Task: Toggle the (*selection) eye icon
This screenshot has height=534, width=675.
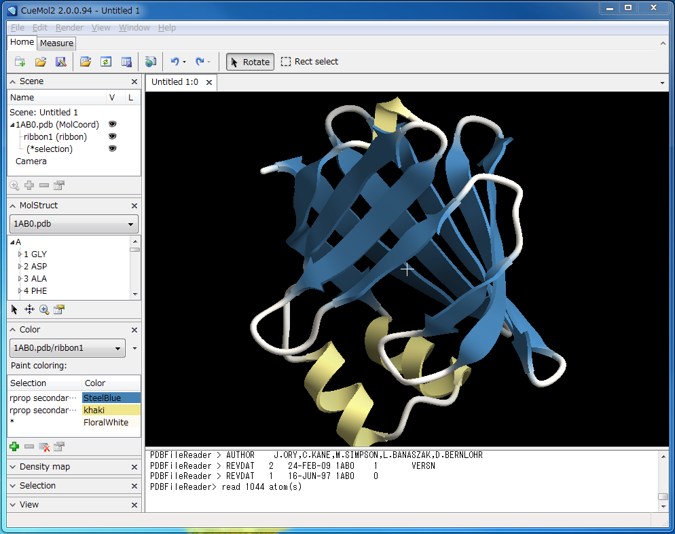Action: (x=112, y=148)
